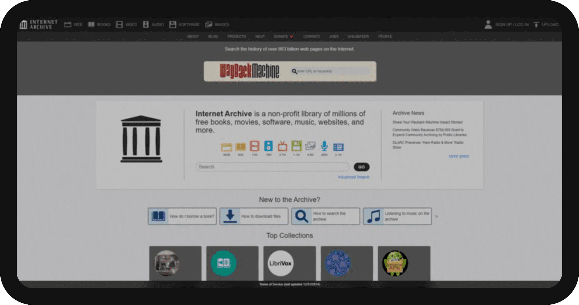Select the blue list collections icon
The image size is (579, 305).
pyautogui.click(x=338, y=147)
